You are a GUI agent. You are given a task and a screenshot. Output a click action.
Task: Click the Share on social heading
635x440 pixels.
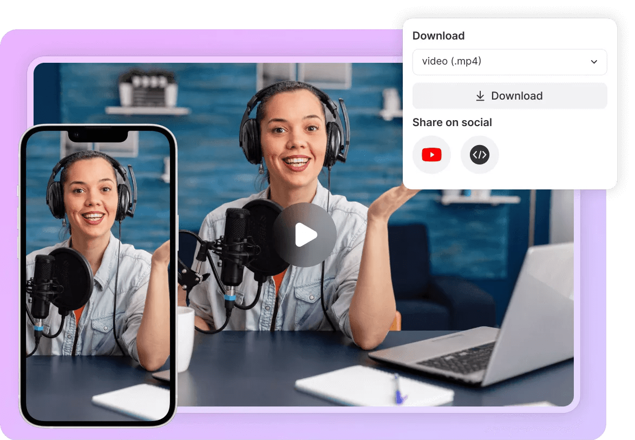point(452,122)
